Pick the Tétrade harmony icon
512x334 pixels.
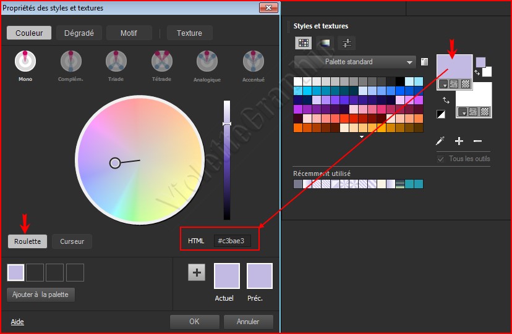pos(161,61)
